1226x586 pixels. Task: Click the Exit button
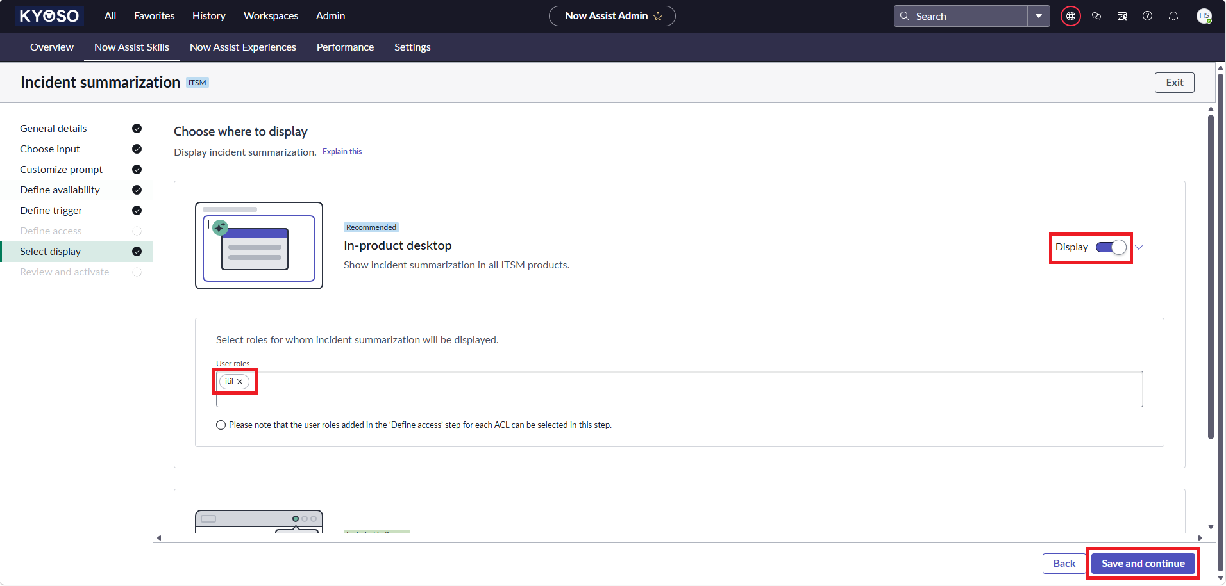[1175, 83]
